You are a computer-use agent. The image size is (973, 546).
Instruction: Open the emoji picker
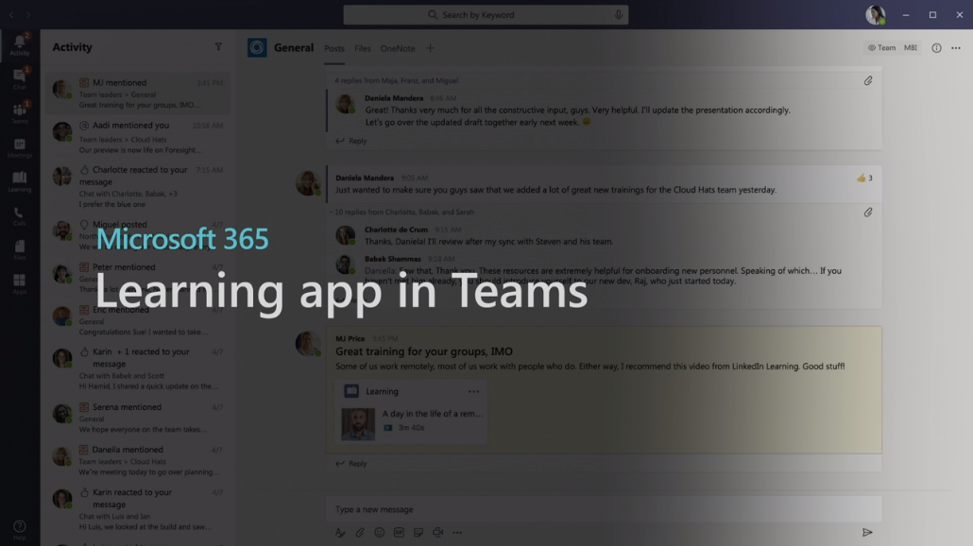[x=379, y=533]
